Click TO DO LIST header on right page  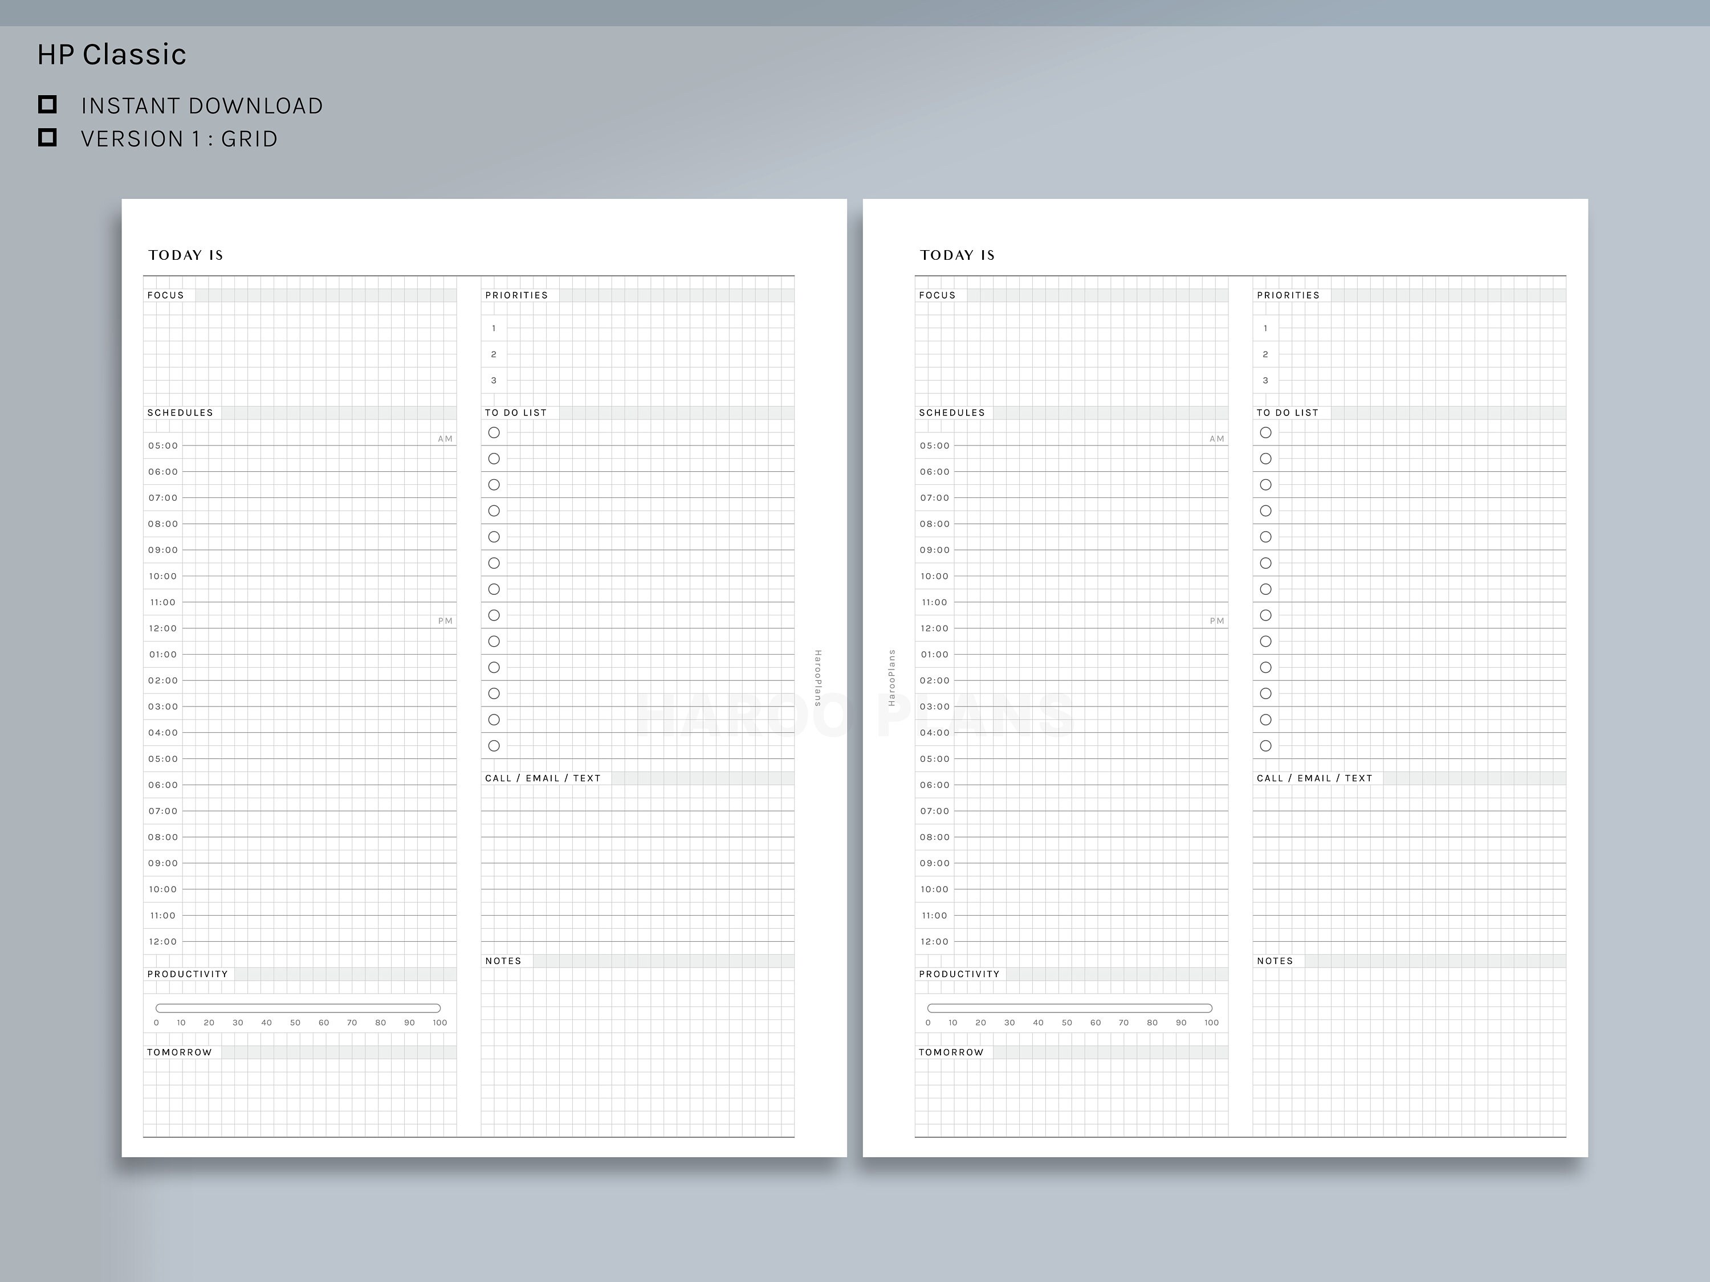click(x=1287, y=413)
